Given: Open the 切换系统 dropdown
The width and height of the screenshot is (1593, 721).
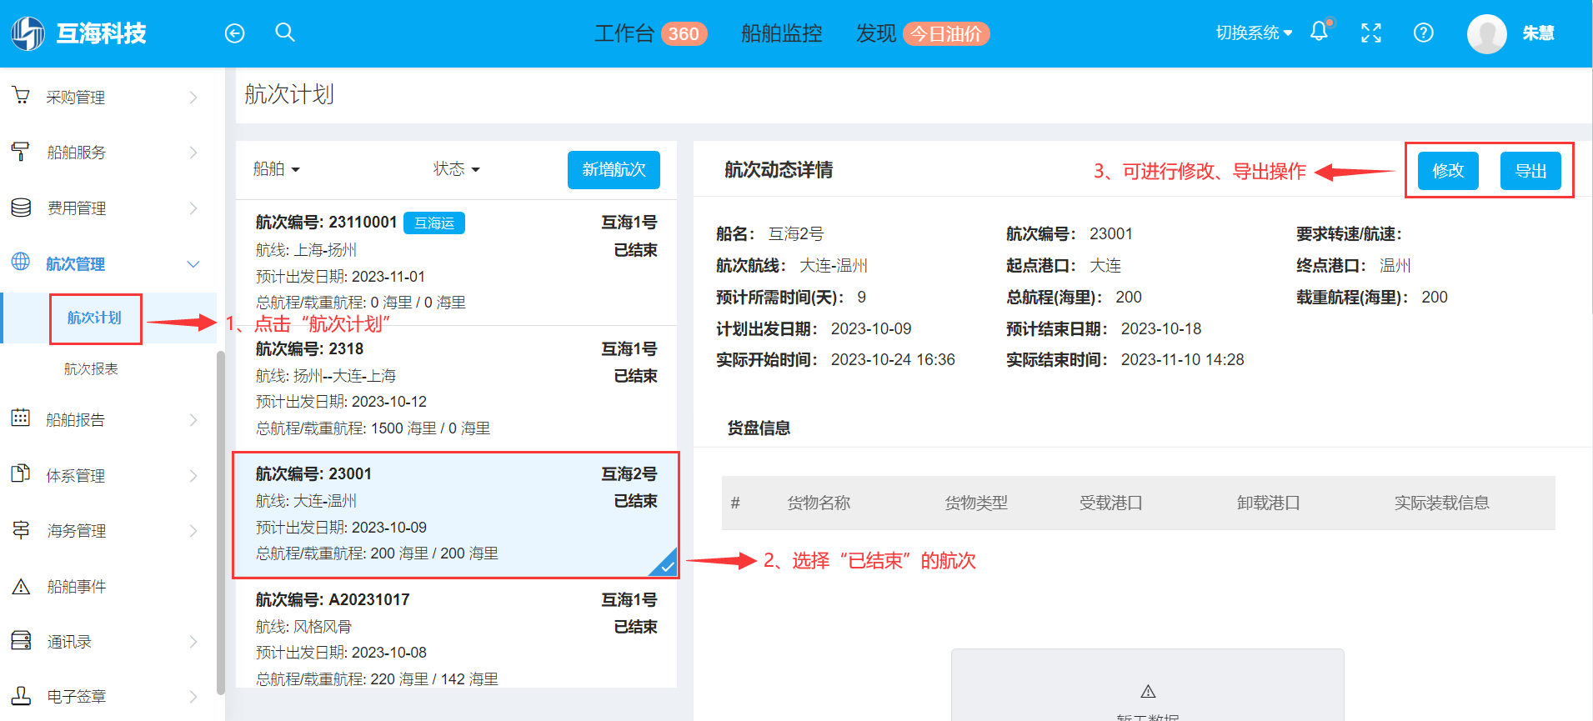Looking at the screenshot, I should 1254,33.
